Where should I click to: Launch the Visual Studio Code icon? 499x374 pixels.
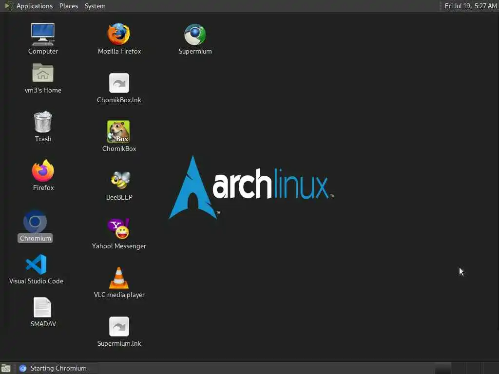point(36,264)
